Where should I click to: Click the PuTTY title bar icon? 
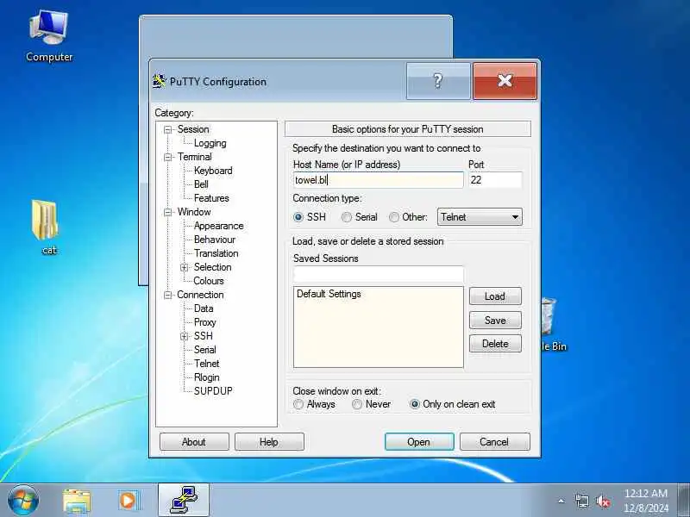click(159, 81)
